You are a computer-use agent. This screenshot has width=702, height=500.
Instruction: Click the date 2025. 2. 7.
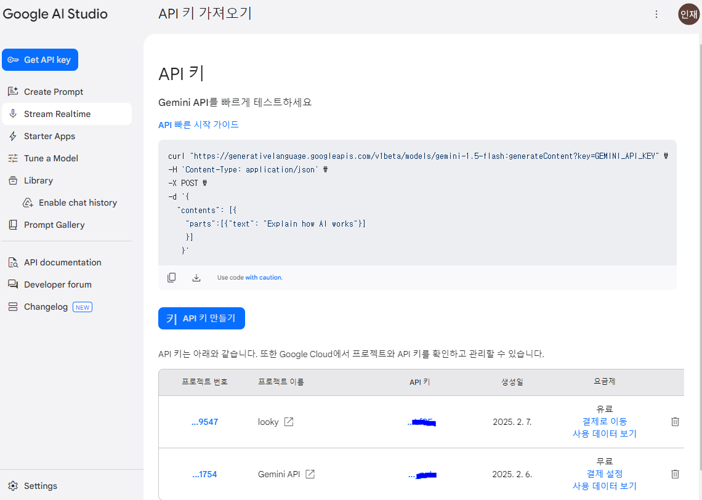pyautogui.click(x=512, y=422)
